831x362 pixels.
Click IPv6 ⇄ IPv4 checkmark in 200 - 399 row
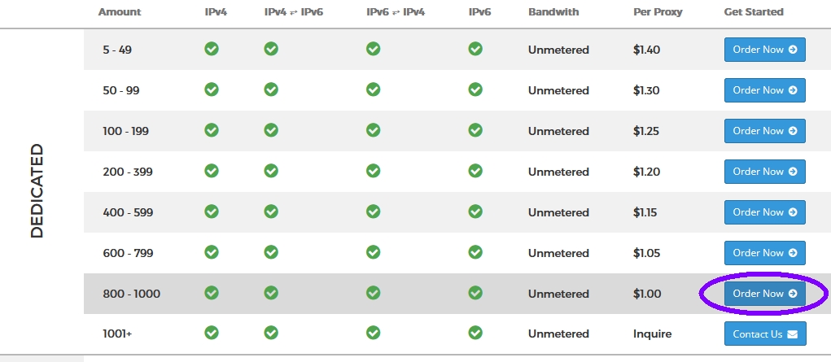pos(373,171)
